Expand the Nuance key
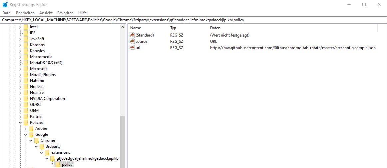The width and height of the screenshot is (387, 168). 20,93
